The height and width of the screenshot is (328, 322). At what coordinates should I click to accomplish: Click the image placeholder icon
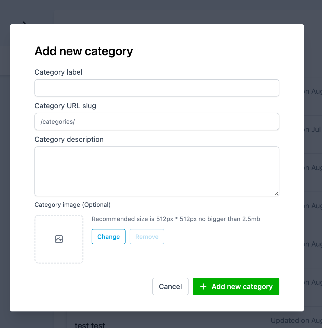(x=59, y=239)
